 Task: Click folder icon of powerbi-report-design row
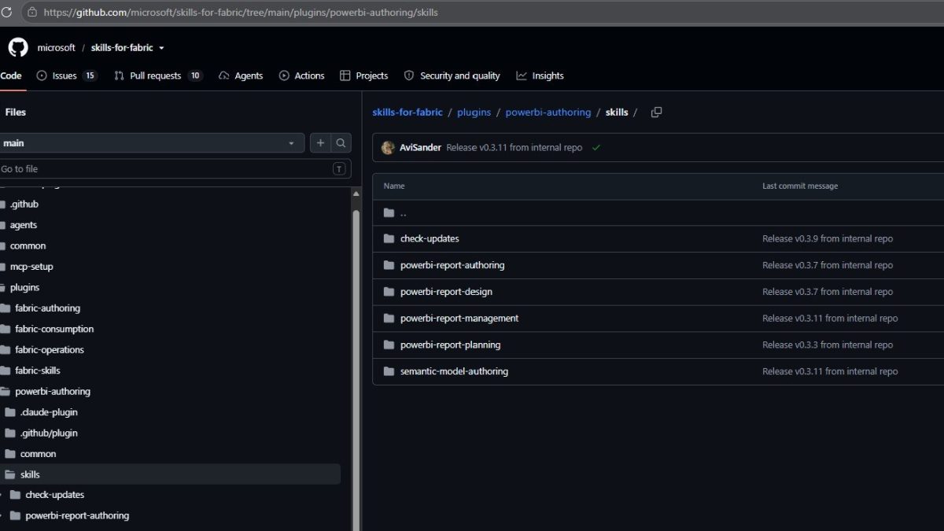tap(389, 292)
